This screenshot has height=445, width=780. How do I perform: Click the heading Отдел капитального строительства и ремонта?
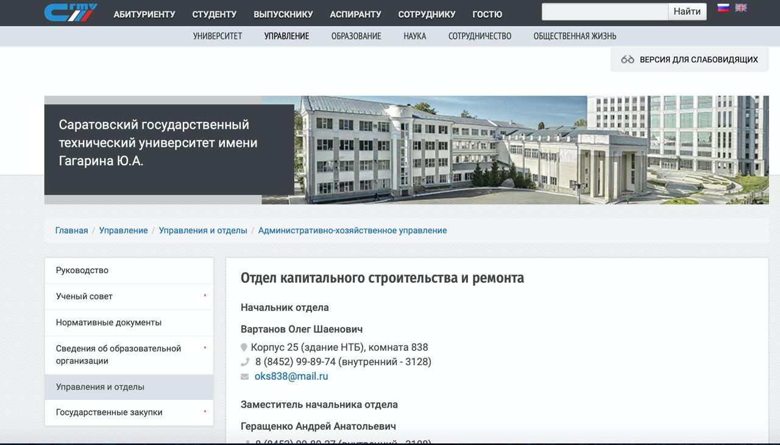pos(382,278)
